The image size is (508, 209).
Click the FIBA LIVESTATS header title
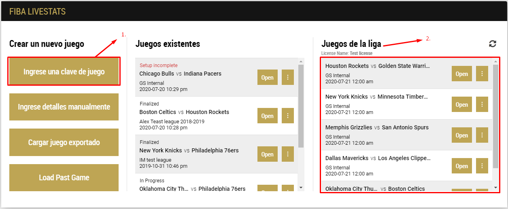click(37, 11)
